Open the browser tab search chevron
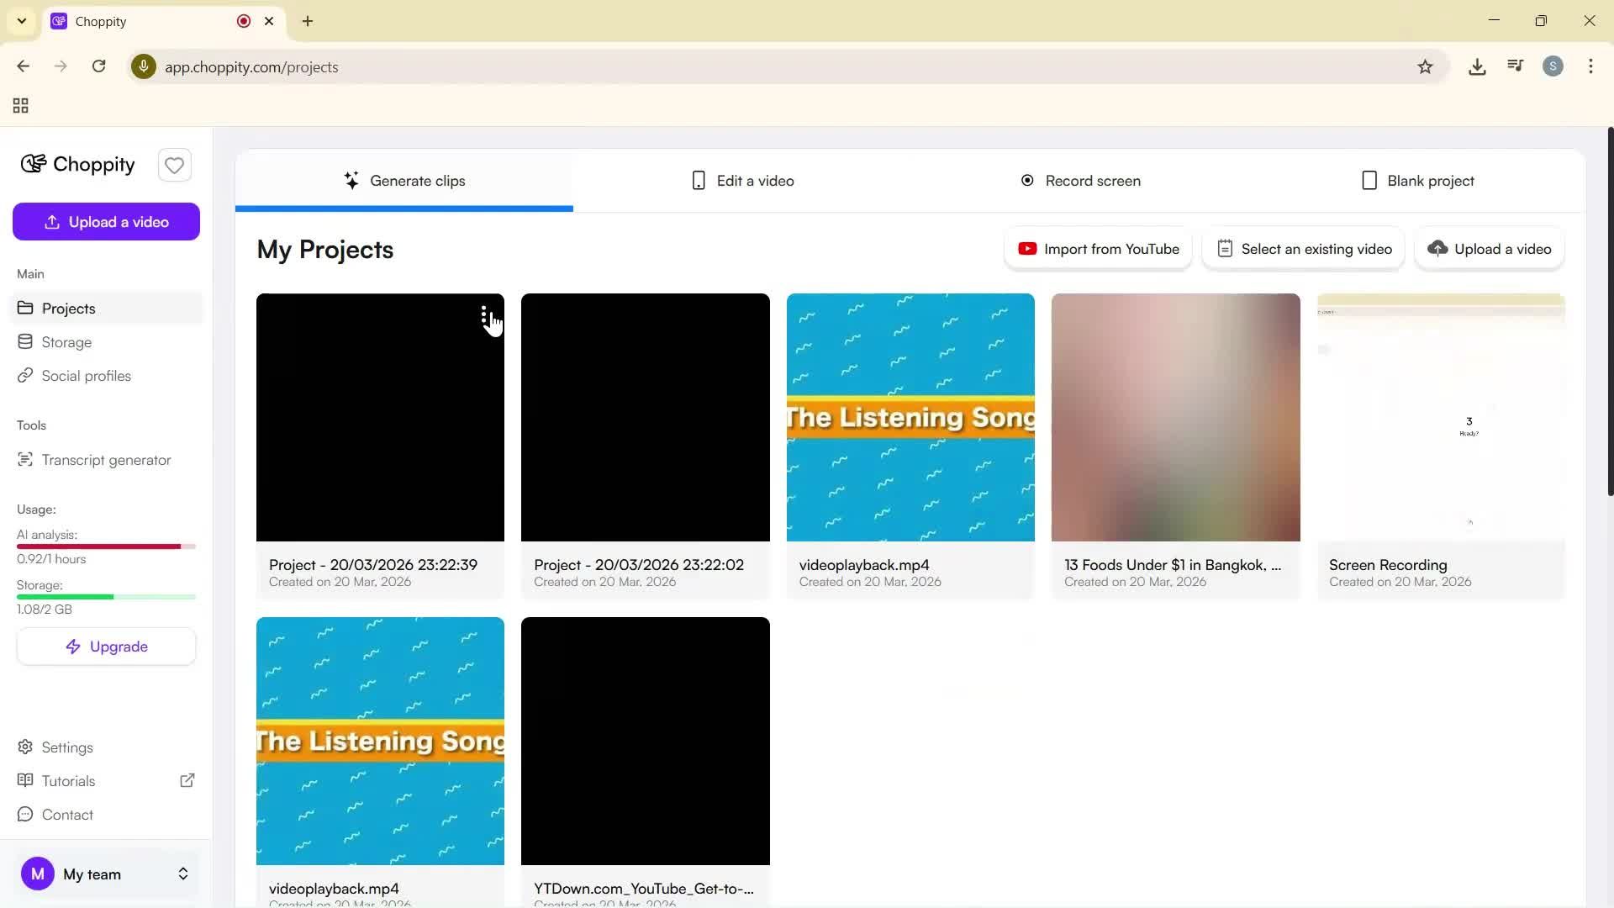The width and height of the screenshot is (1614, 908). point(21,21)
